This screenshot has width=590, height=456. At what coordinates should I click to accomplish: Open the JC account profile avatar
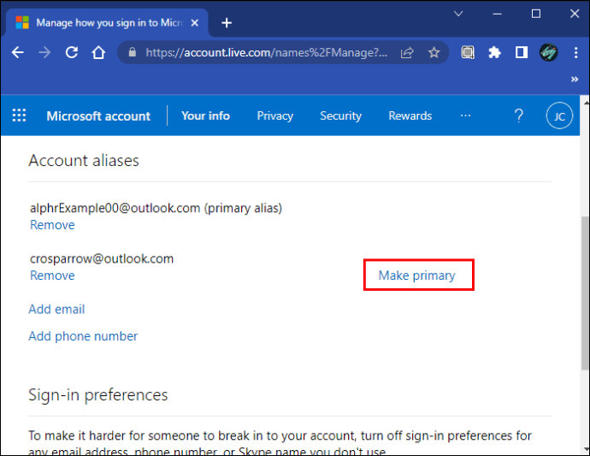tap(559, 116)
